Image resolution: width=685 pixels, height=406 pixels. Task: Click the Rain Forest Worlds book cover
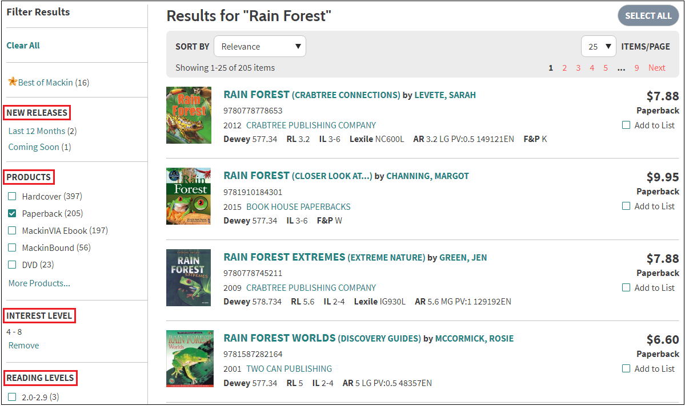coord(190,359)
